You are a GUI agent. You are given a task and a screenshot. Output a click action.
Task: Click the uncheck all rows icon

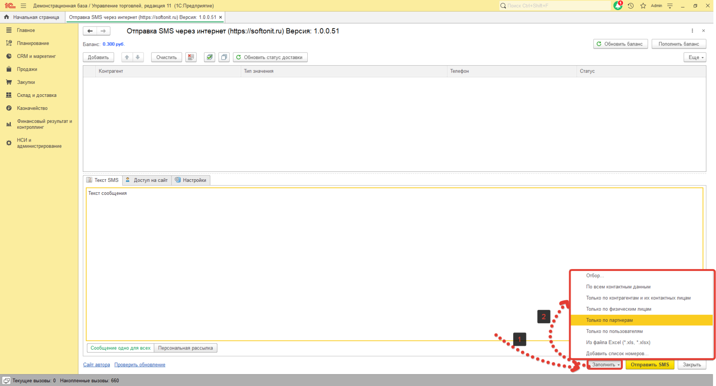[x=224, y=57]
